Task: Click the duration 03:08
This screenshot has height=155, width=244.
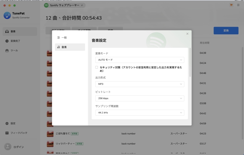Action: pos(203,103)
